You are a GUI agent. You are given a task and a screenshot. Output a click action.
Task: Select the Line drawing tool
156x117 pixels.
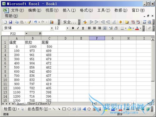(x=54, y=109)
